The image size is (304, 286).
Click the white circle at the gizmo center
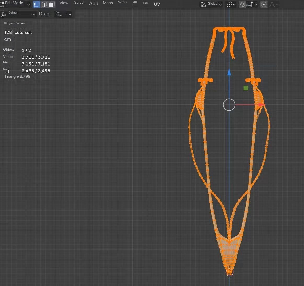click(229, 105)
